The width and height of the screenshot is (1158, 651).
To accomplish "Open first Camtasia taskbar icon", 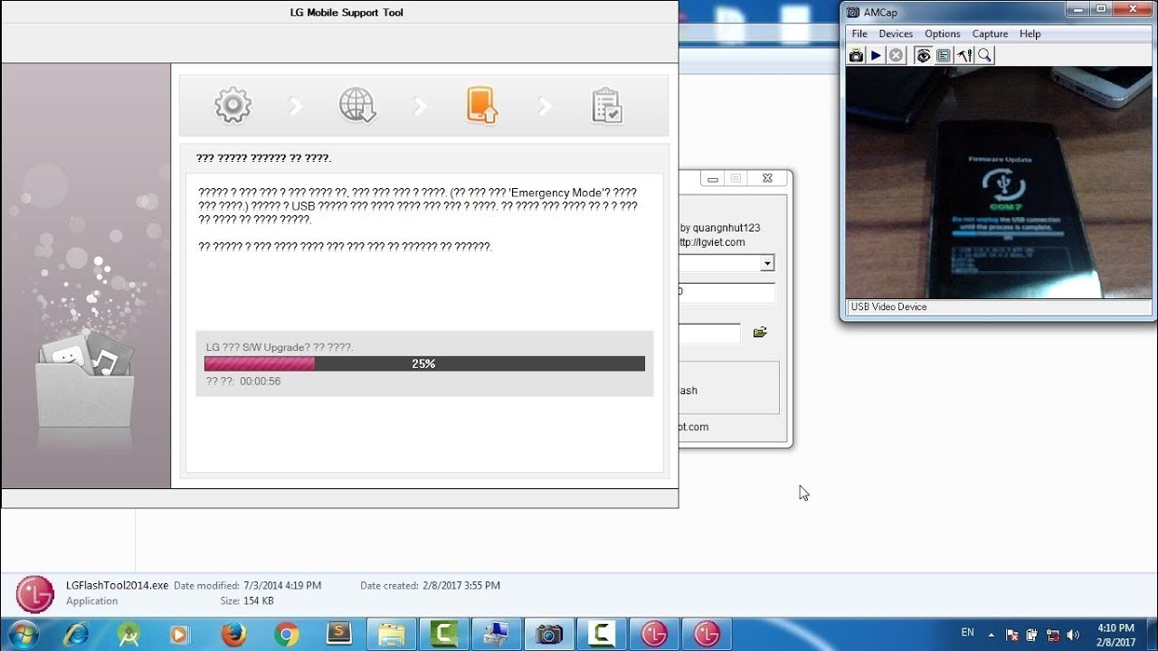I will click(445, 635).
